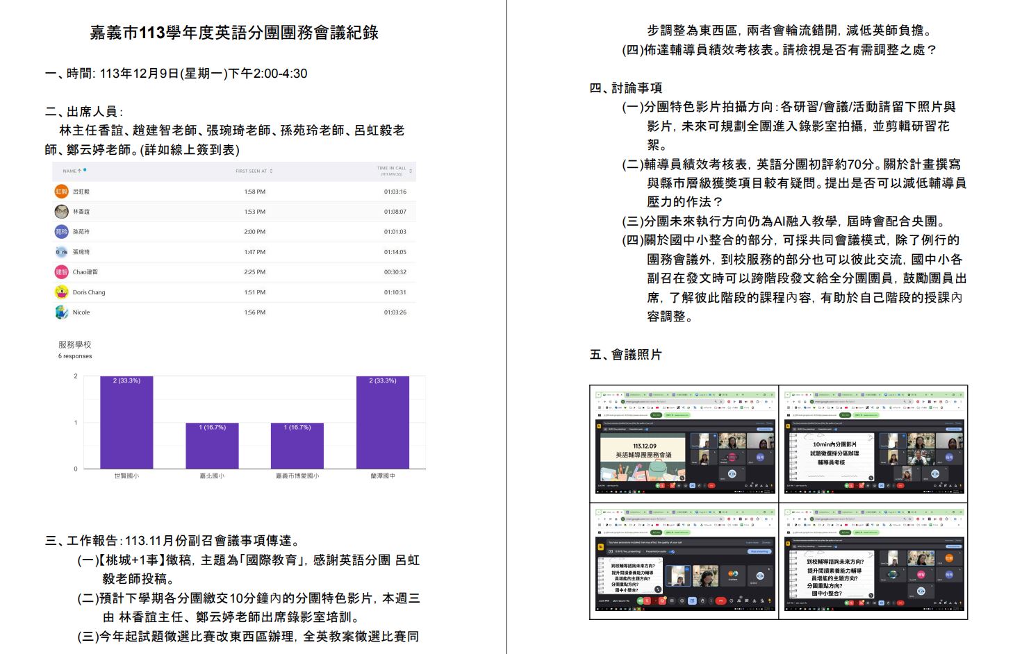Viewport: 1022px width, 654px height.
Task: Click 呂虹毅's orange avatar icon
Action: point(62,192)
